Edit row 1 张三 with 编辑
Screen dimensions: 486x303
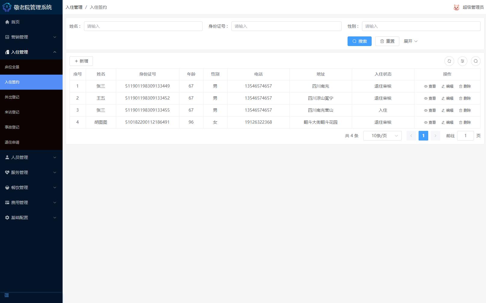(x=447, y=86)
